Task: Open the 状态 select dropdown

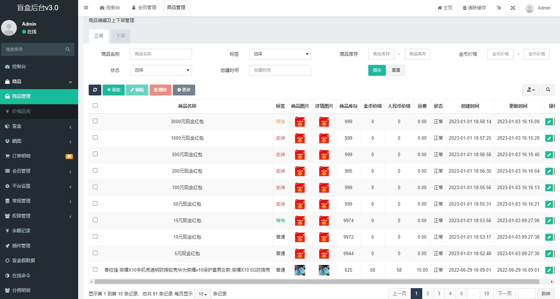Action: [161, 70]
